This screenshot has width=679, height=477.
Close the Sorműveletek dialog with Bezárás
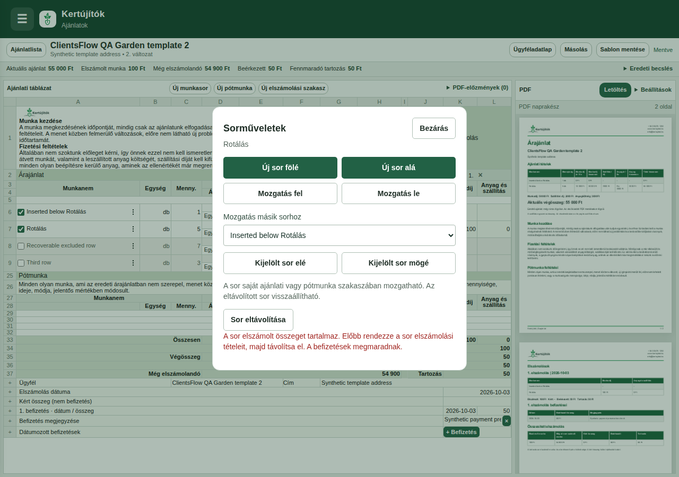pos(434,128)
